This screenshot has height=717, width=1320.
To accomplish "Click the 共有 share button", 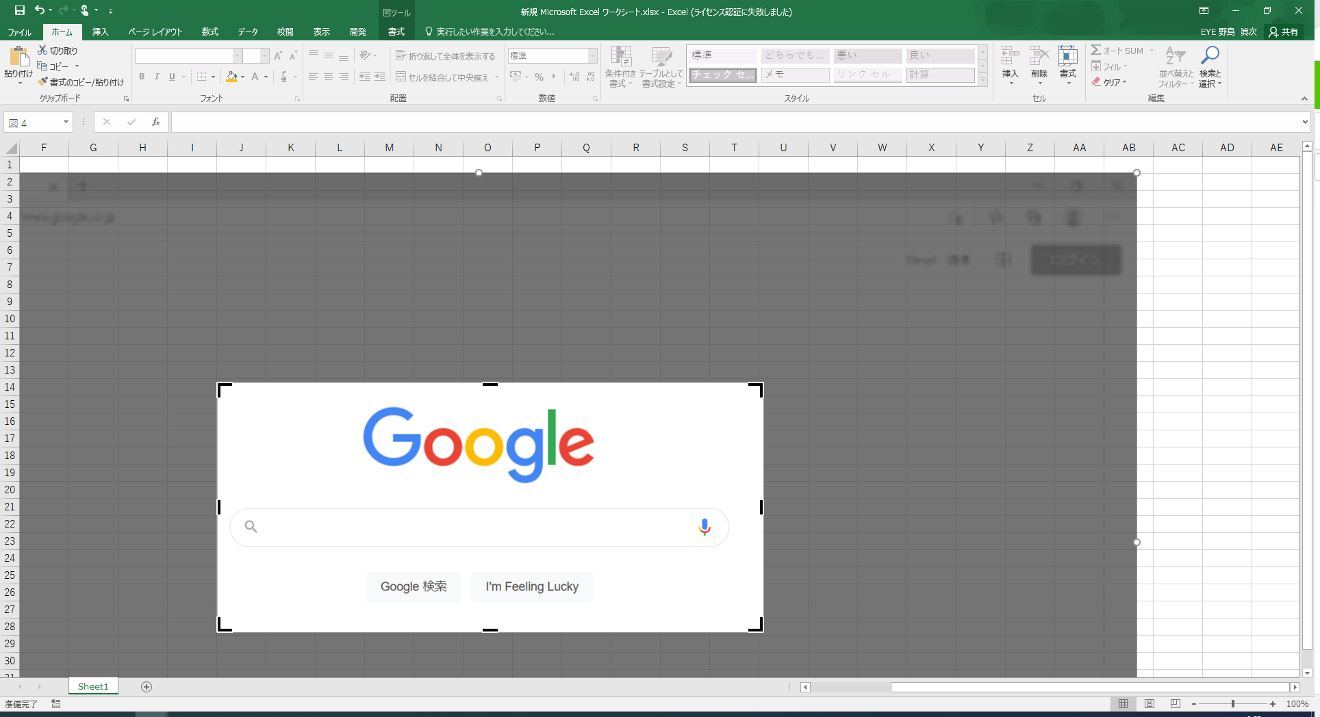I will pos(1283,32).
